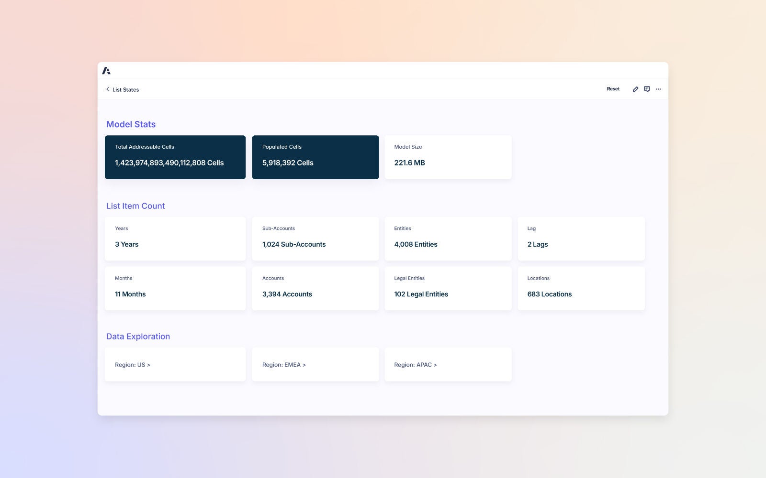The width and height of the screenshot is (766, 478).
Task: Click the ellipsis more-options icon
Action: pos(658,89)
